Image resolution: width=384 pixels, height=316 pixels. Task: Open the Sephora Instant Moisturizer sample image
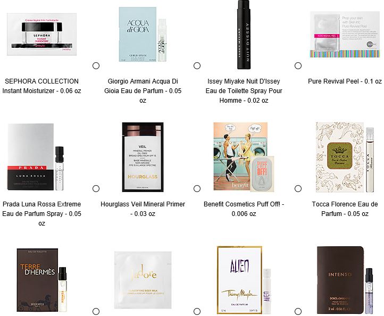[41, 34]
